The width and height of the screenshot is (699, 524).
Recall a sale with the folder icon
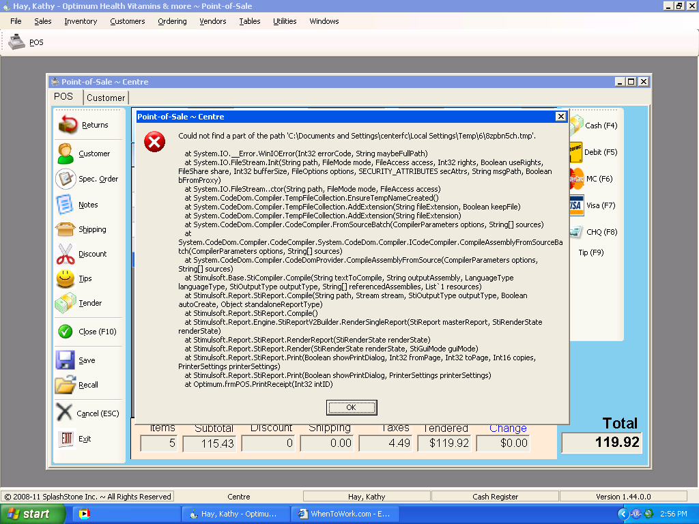pos(65,385)
